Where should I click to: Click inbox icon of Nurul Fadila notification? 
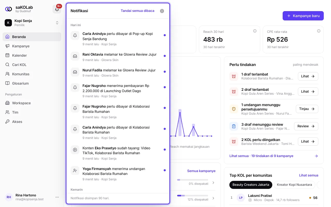point(75,72)
